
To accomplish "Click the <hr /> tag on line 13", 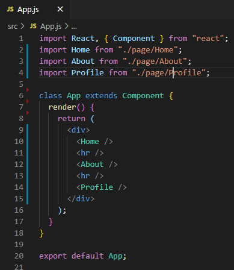I will click(90, 176).
